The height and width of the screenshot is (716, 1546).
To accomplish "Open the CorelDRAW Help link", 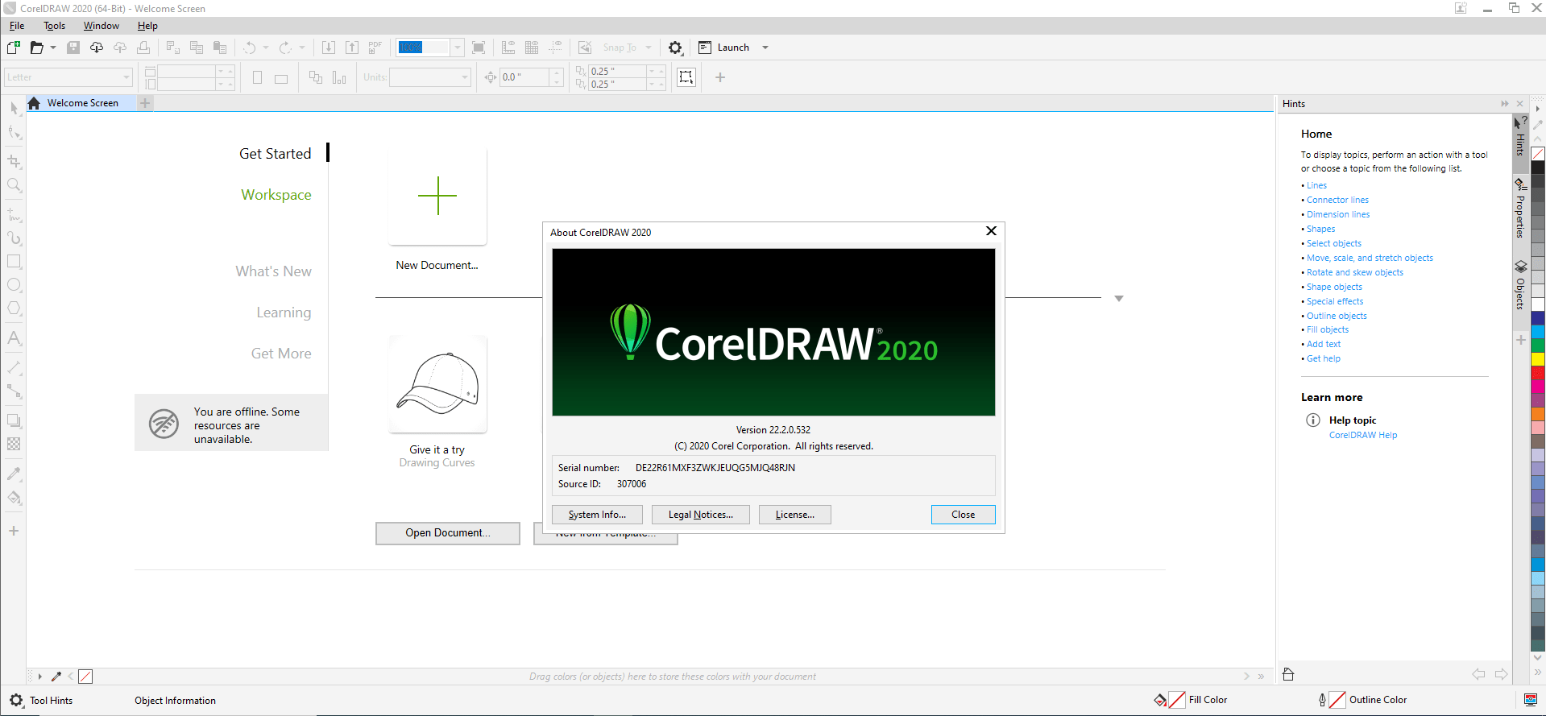I will click(1363, 435).
